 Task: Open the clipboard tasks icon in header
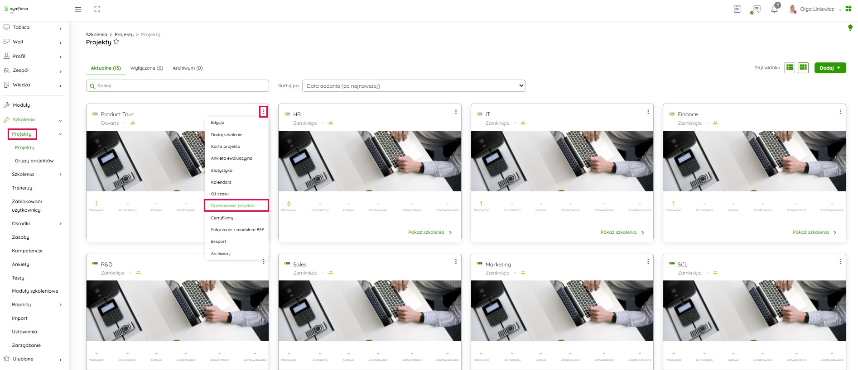[x=737, y=9]
